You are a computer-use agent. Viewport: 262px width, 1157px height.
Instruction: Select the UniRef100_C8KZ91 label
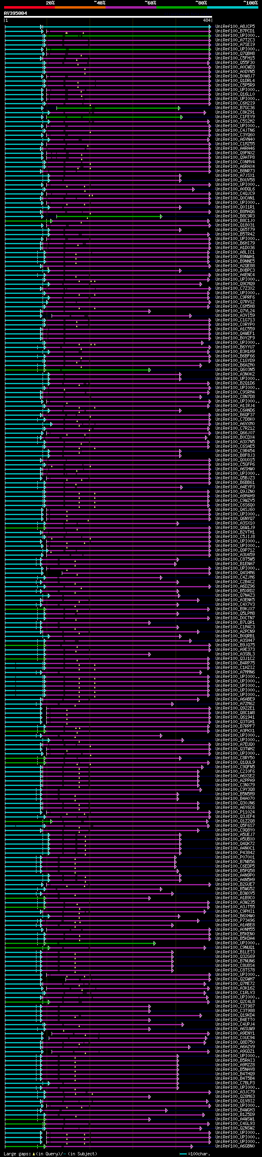point(235,112)
